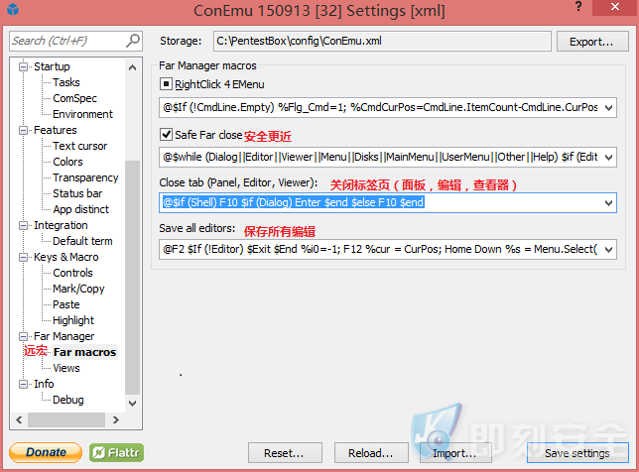Select the Keys & Macro tree label
639x472 pixels.
coord(66,257)
